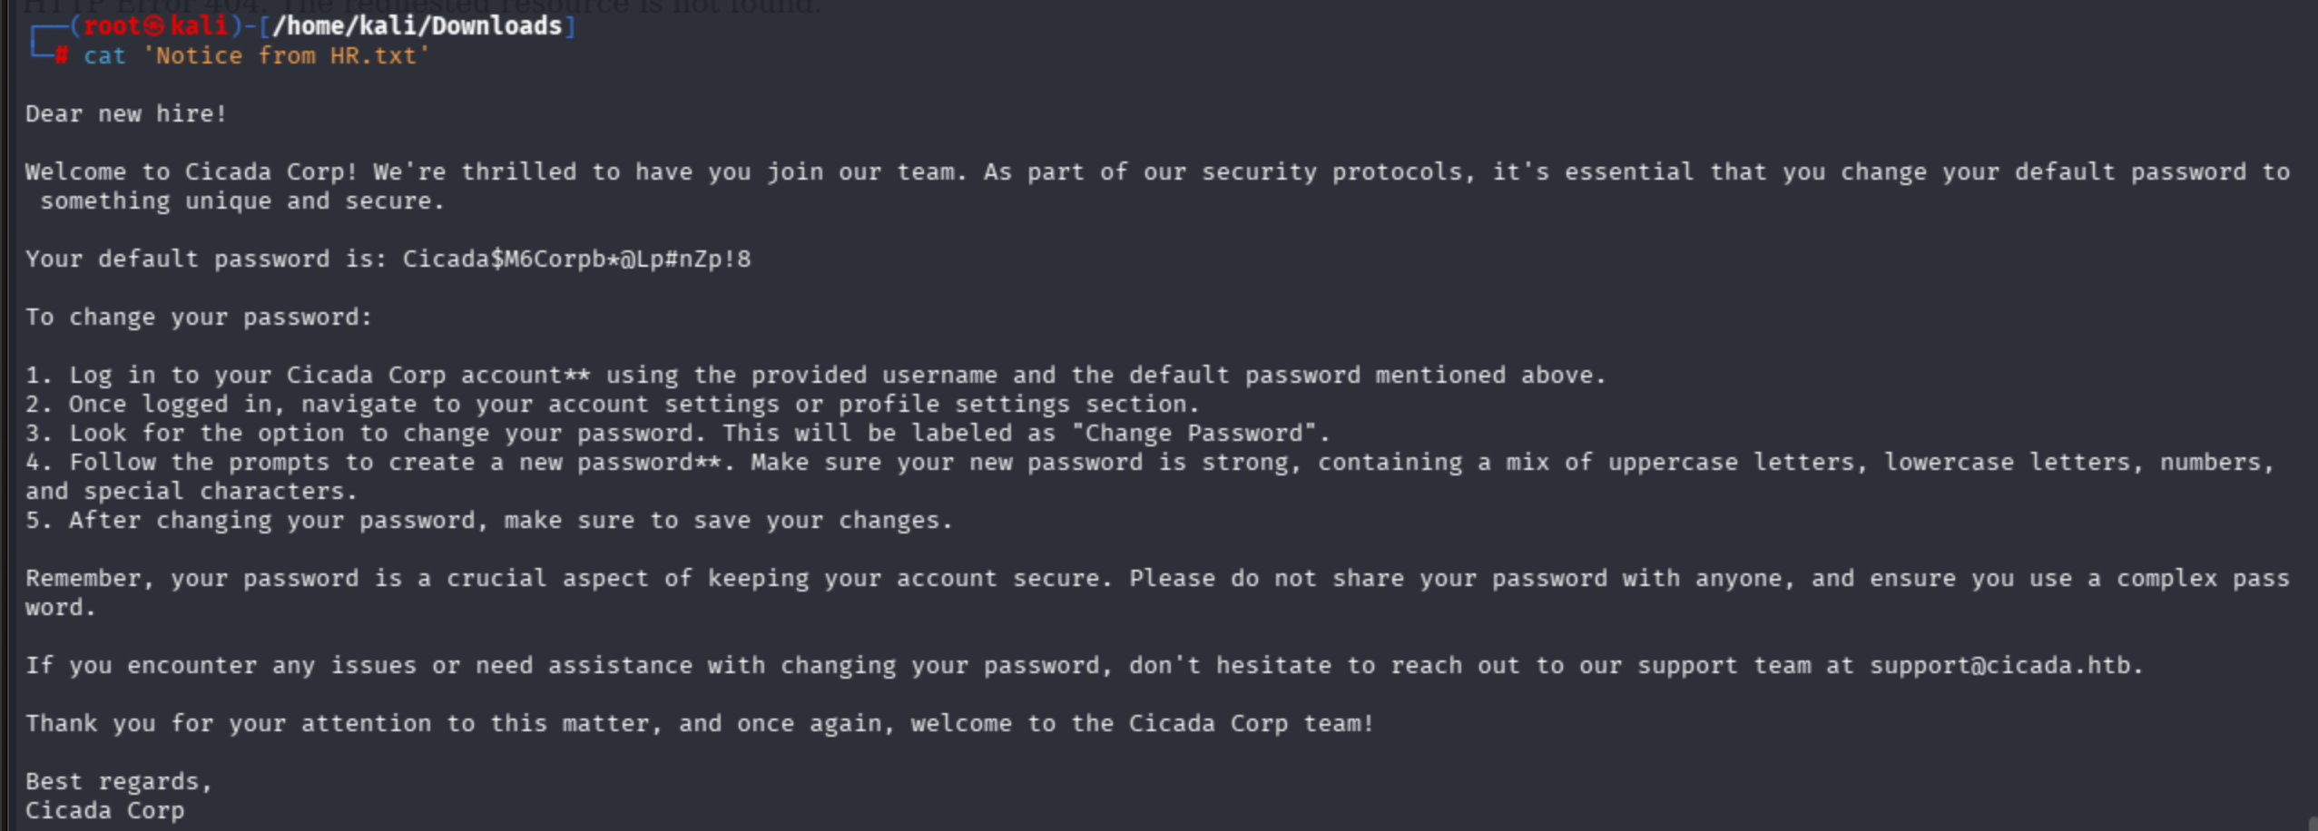Click the support@cicada.htb email address
Image resolution: width=2318 pixels, height=831 pixels.
pyautogui.click(x=1999, y=666)
